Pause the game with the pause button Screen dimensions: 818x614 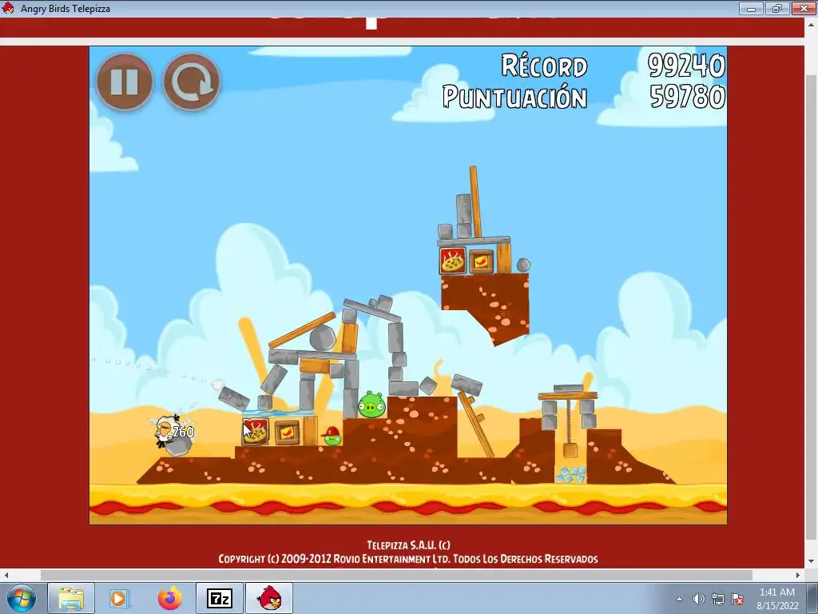tap(124, 82)
